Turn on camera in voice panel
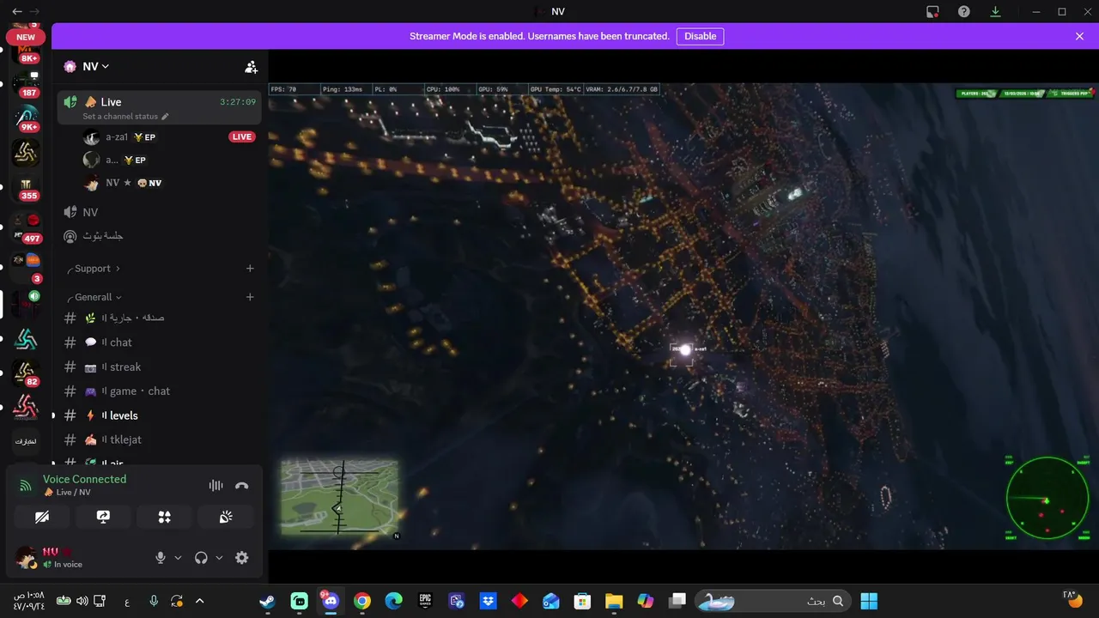Screen dimensions: 1099x618 41,517
